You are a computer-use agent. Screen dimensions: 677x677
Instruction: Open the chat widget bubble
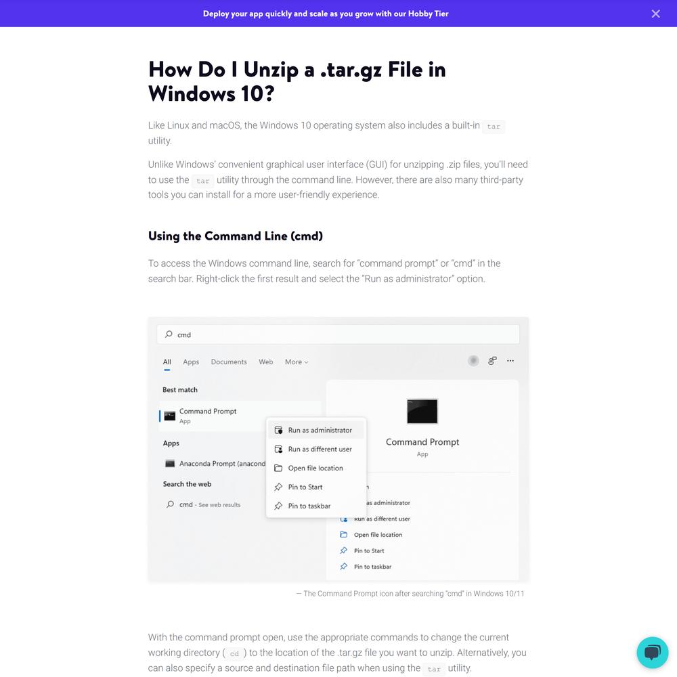coord(653,653)
